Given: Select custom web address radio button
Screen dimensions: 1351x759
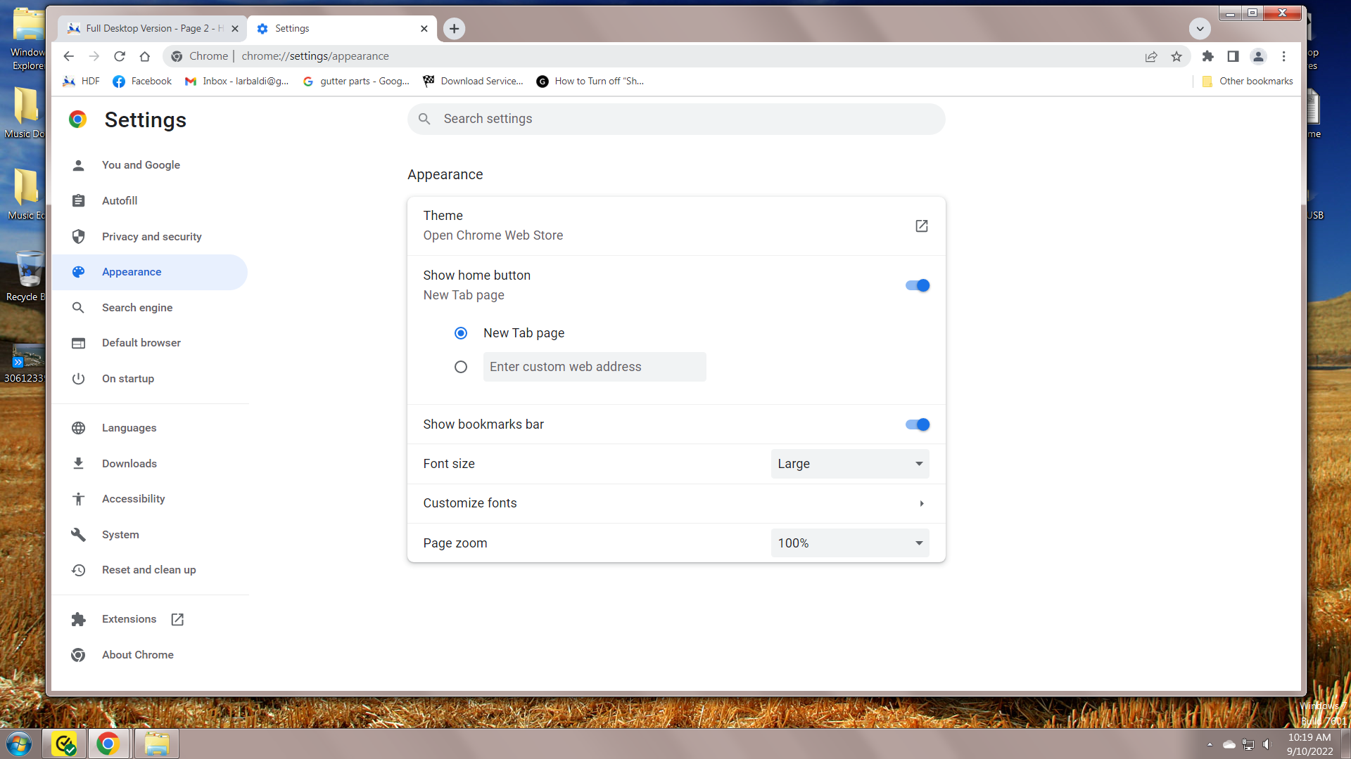Looking at the screenshot, I should point(461,367).
